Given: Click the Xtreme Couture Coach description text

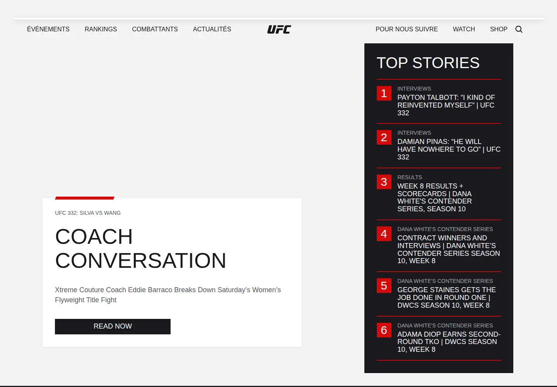Looking at the screenshot, I should pyautogui.click(x=168, y=295).
